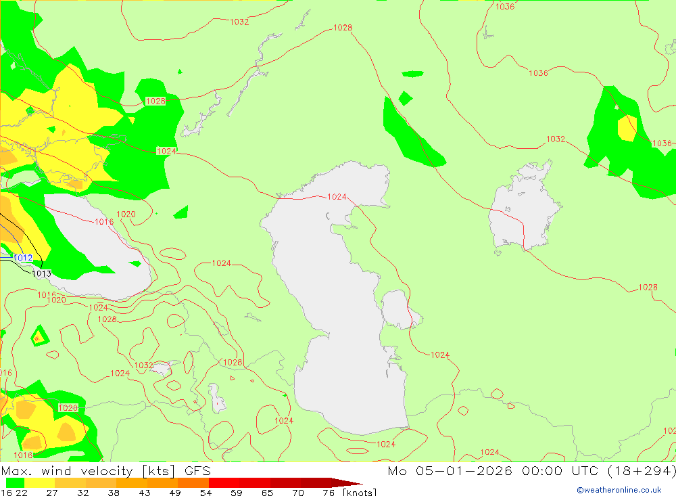Click the 1020 label in the bottom-left yellow area

(68, 408)
